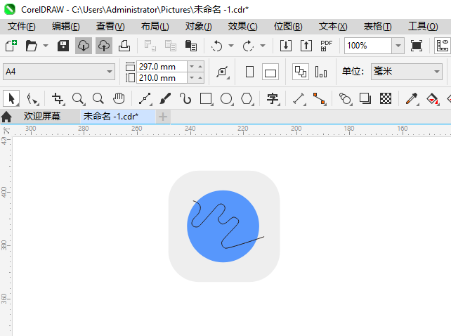Click the auto-fit page icon
Image resolution: width=451 pixels, height=336 pixels.
coord(223,72)
